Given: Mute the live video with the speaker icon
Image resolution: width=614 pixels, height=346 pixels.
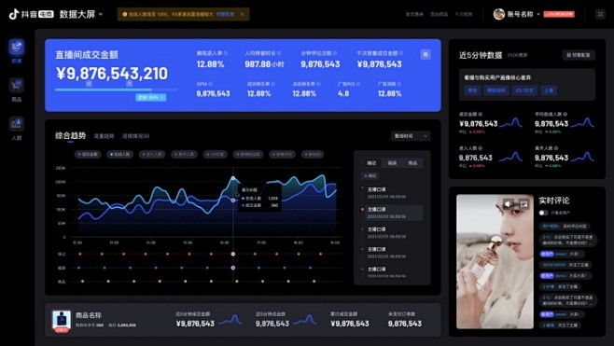Looking at the screenshot, I should [x=509, y=203].
